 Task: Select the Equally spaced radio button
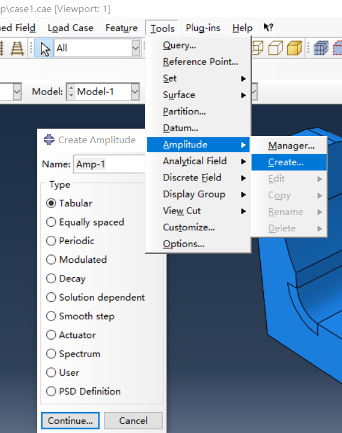coord(85,222)
